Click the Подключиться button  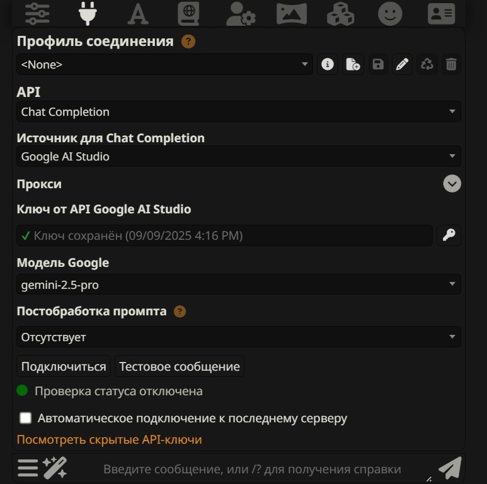(x=64, y=366)
